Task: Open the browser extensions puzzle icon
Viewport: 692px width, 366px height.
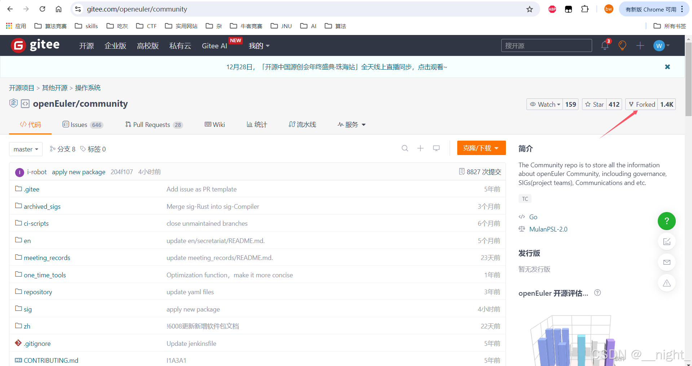Action: click(585, 9)
